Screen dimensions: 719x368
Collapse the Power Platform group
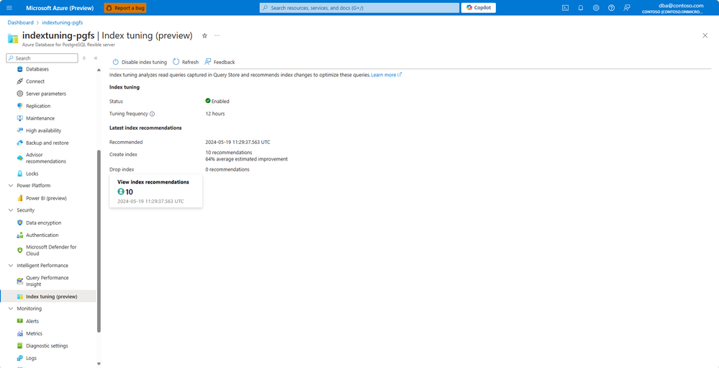coord(11,186)
